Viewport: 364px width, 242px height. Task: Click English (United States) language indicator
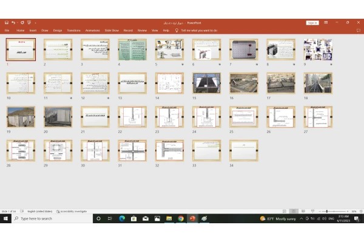(x=39, y=211)
